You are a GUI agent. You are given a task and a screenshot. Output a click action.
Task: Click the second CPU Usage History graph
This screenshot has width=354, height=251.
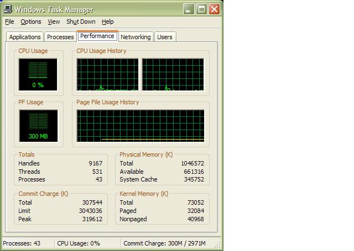coord(173,74)
